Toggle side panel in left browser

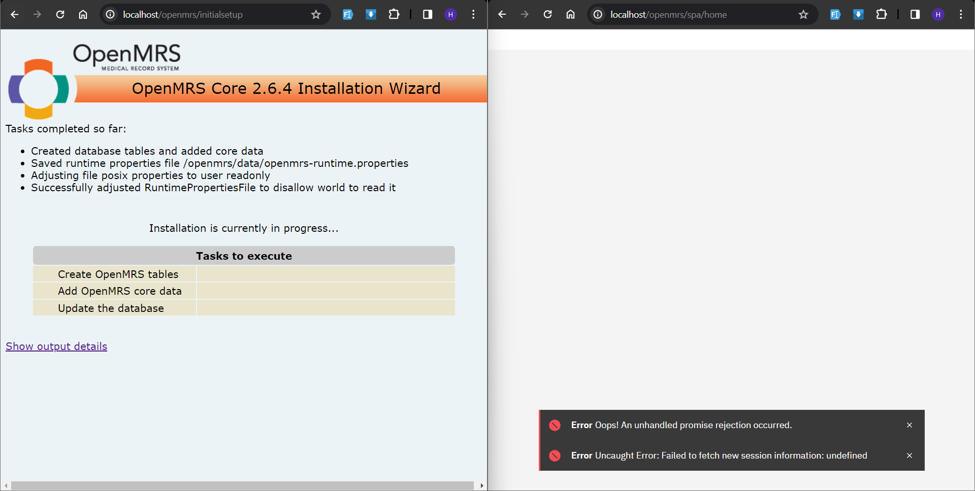(428, 14)
